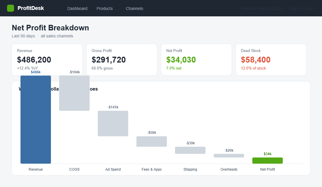Select the Gross Profit card label
The height and width of the screenshot is (187, 322).
point(102,51)
